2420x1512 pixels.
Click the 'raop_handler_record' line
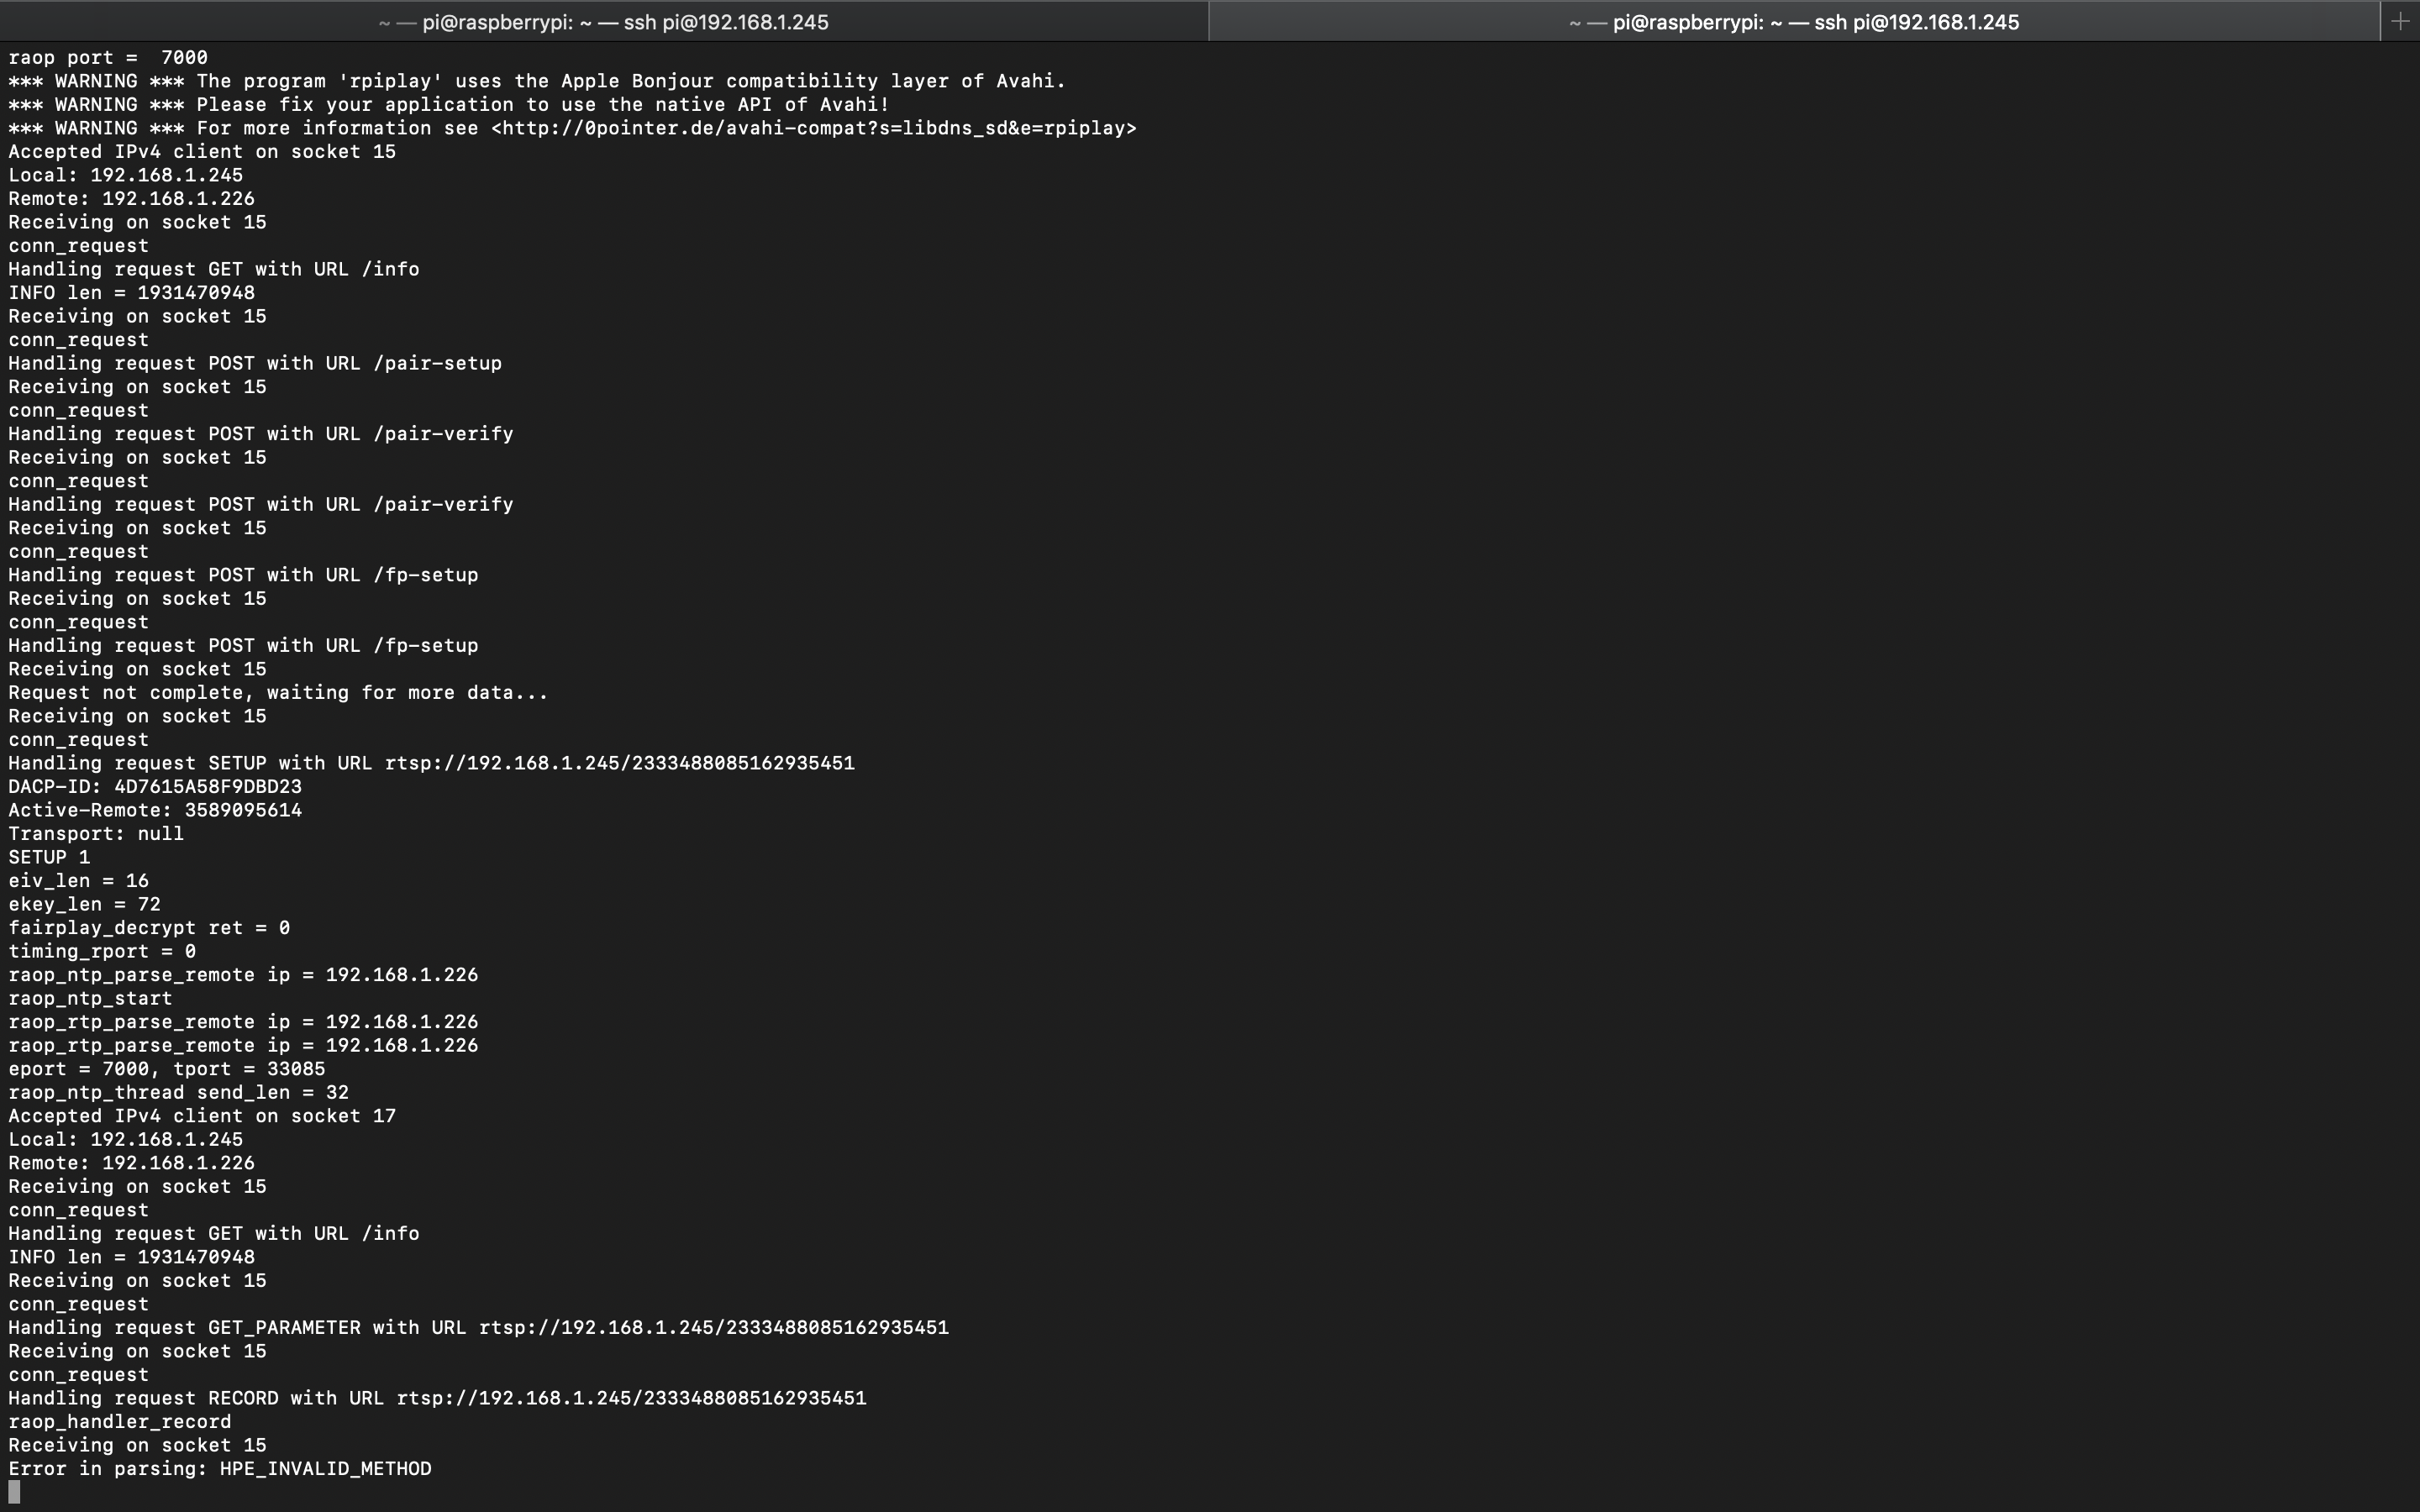pyautogui.click(x=120, y=1422)
